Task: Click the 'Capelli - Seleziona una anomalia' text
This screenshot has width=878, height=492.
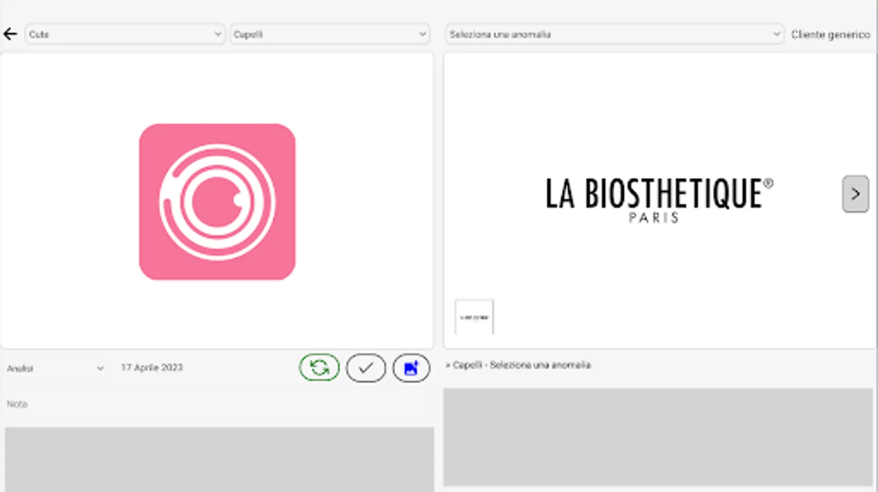Action: point(518,365)
